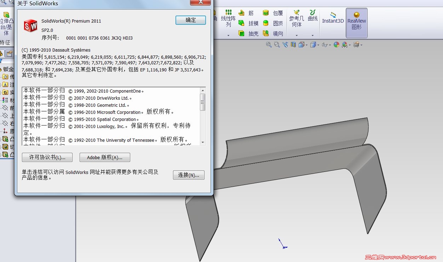Switch to the Features (特征) tab
This screenshot has width=443, height=262.
pos(5,42)
